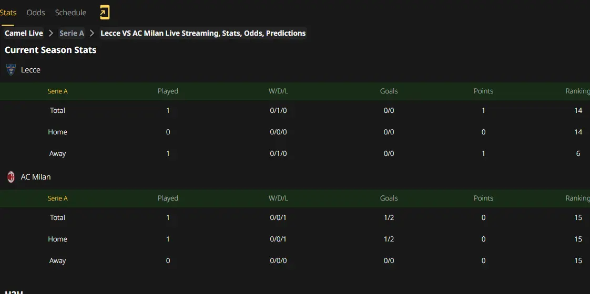Click Lecce's Total row label

coord(57,110)
